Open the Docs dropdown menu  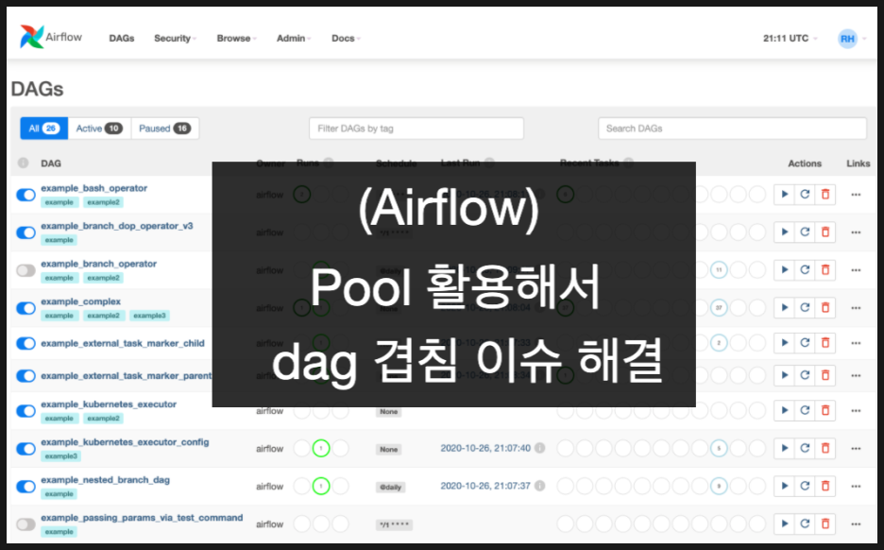(347, 39)
